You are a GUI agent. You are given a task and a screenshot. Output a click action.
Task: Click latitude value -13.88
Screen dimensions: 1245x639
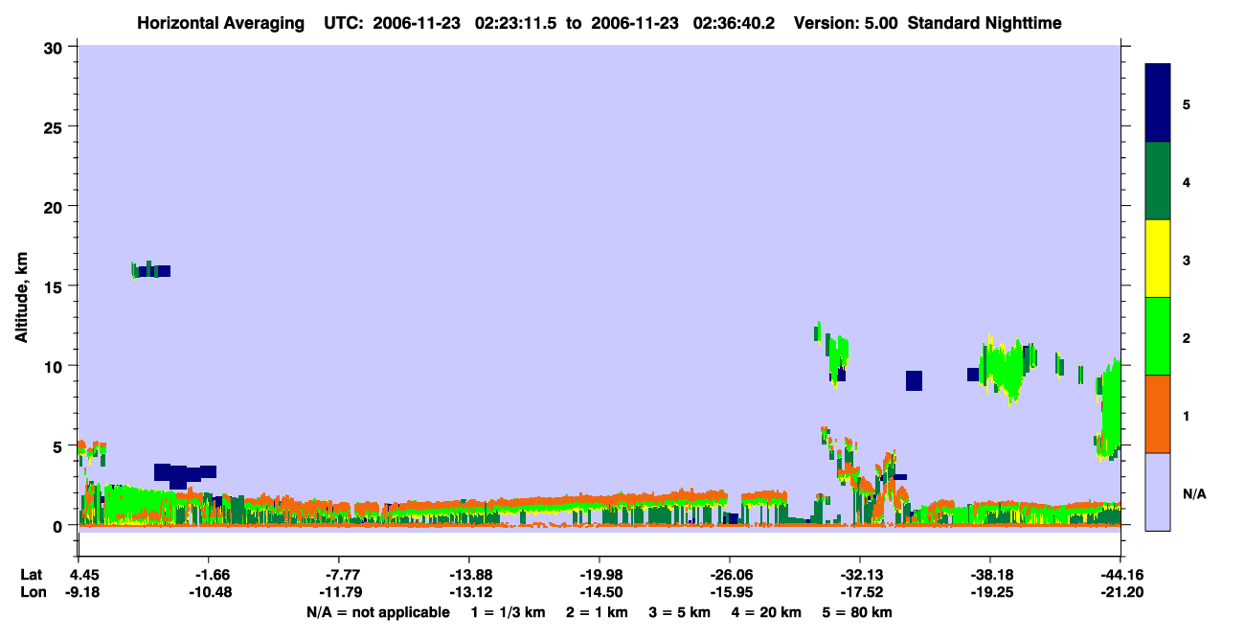click(x=468, y=575)
